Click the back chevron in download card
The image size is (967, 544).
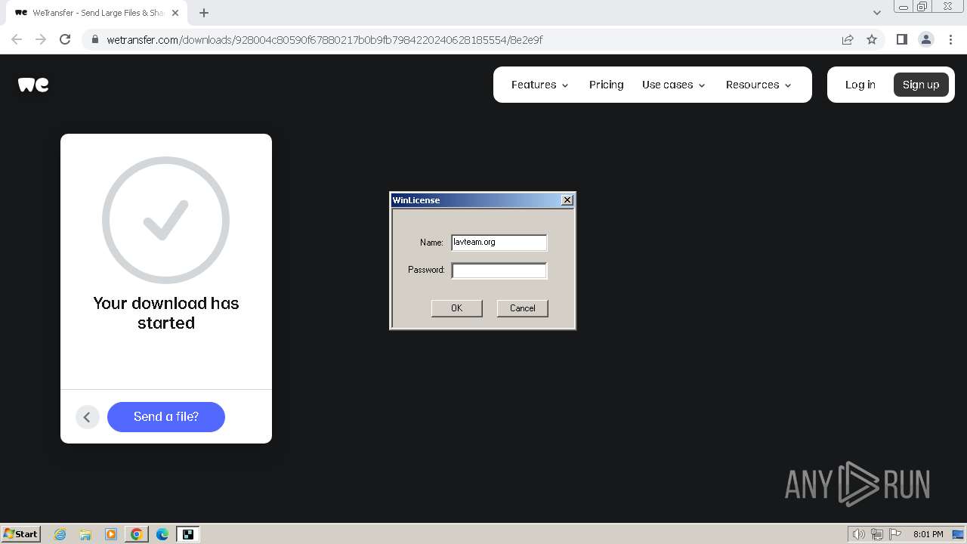pos(87,417)
